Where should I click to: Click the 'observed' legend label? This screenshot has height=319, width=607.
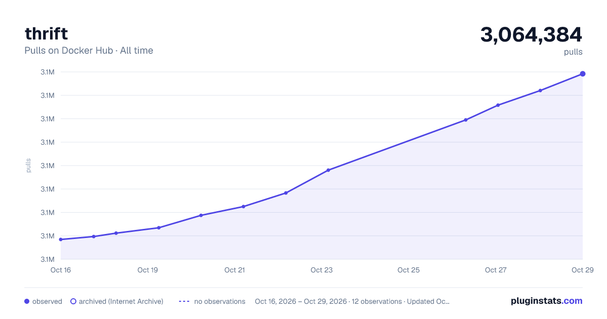47,301
